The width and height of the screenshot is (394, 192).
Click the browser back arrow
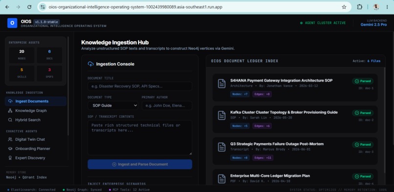point(7,7)
